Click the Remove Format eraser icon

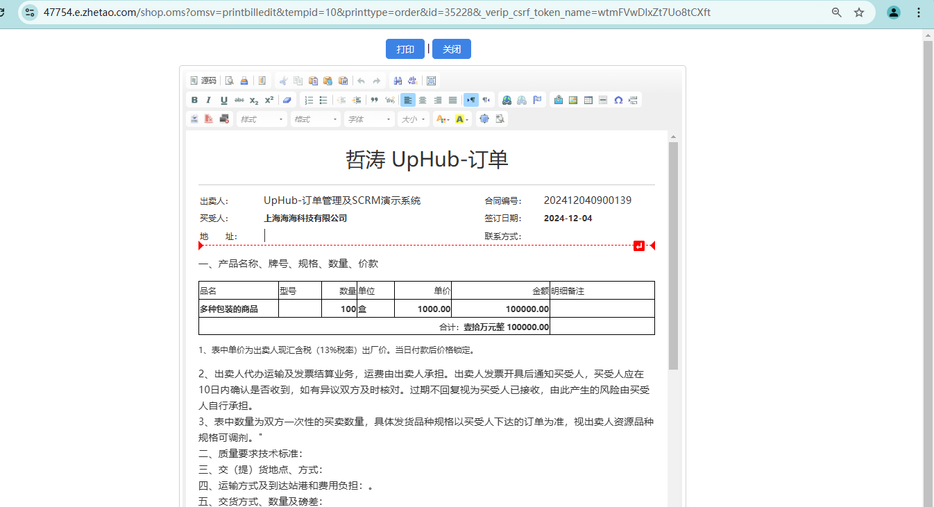[x=287, y=100]
